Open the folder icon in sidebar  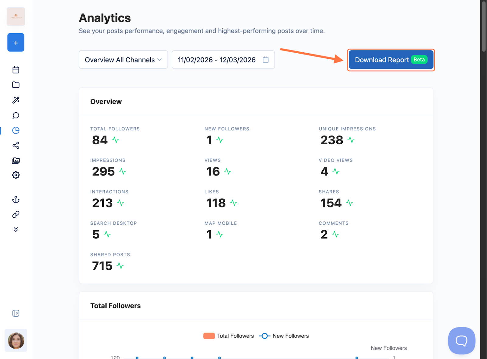point(16,85)
